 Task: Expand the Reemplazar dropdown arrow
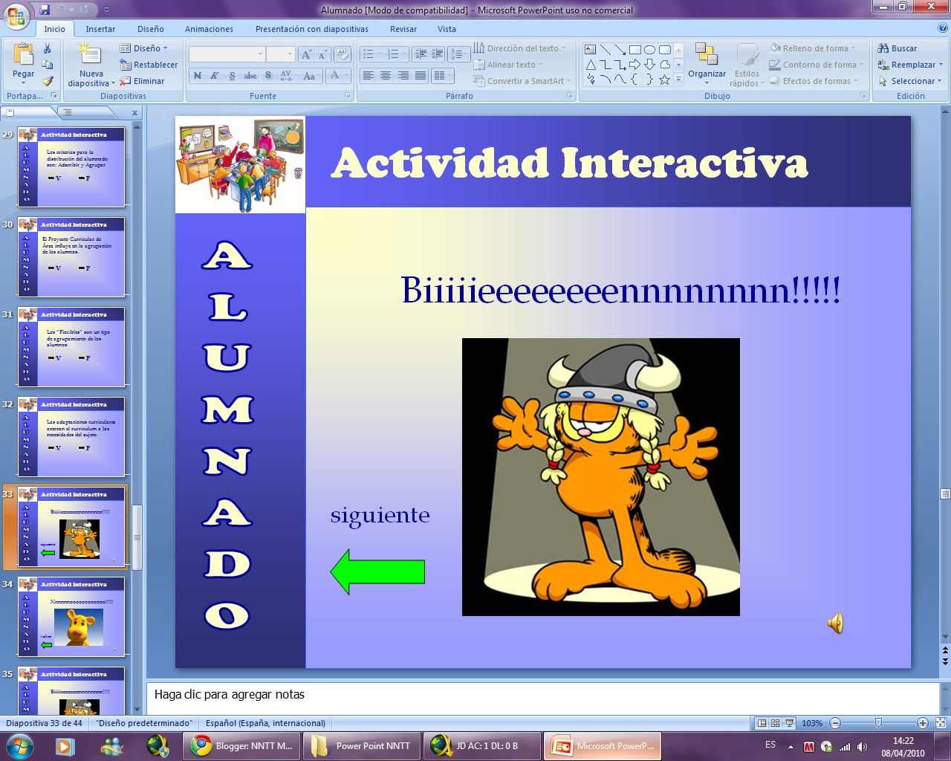point(941,65)
